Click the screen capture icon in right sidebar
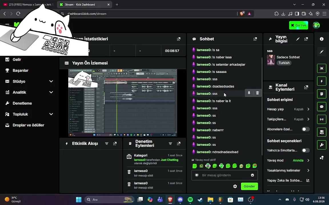The width and height of the screenshot is (329, 205). [322, 68]
